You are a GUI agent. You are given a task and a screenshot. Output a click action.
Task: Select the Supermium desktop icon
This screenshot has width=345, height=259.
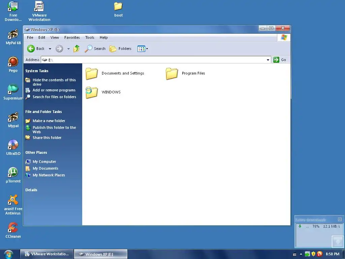(13, 92)
